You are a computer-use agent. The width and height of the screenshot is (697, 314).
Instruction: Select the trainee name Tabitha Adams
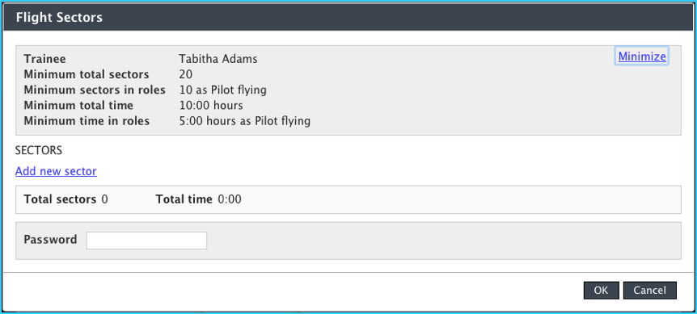[218, 59]
